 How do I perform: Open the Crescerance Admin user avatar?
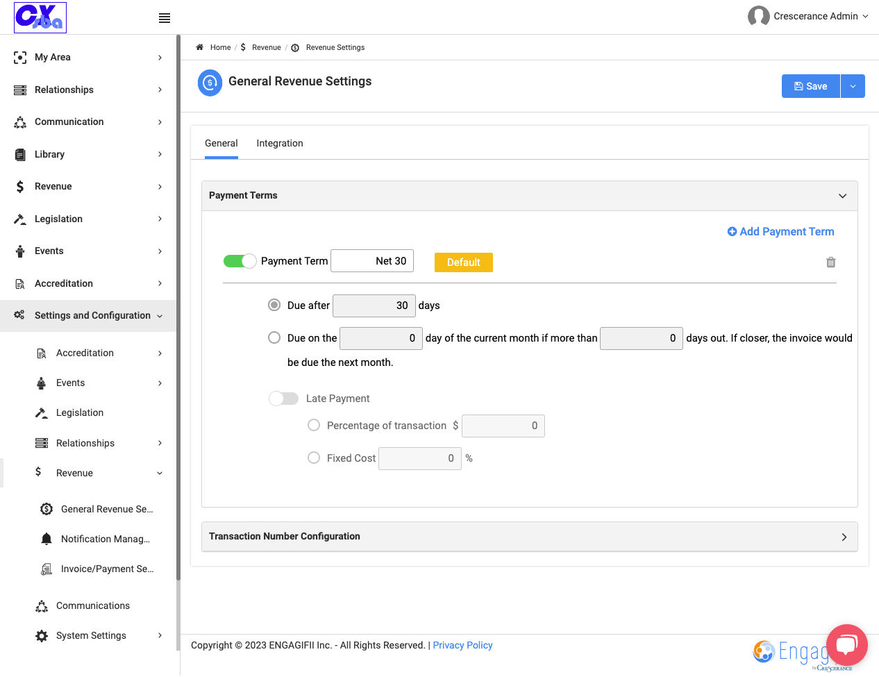758,16
